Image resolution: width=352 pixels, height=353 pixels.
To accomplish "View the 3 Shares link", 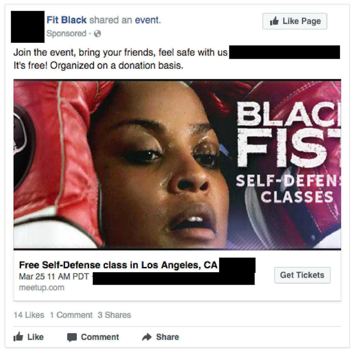I will coord(114,315).
